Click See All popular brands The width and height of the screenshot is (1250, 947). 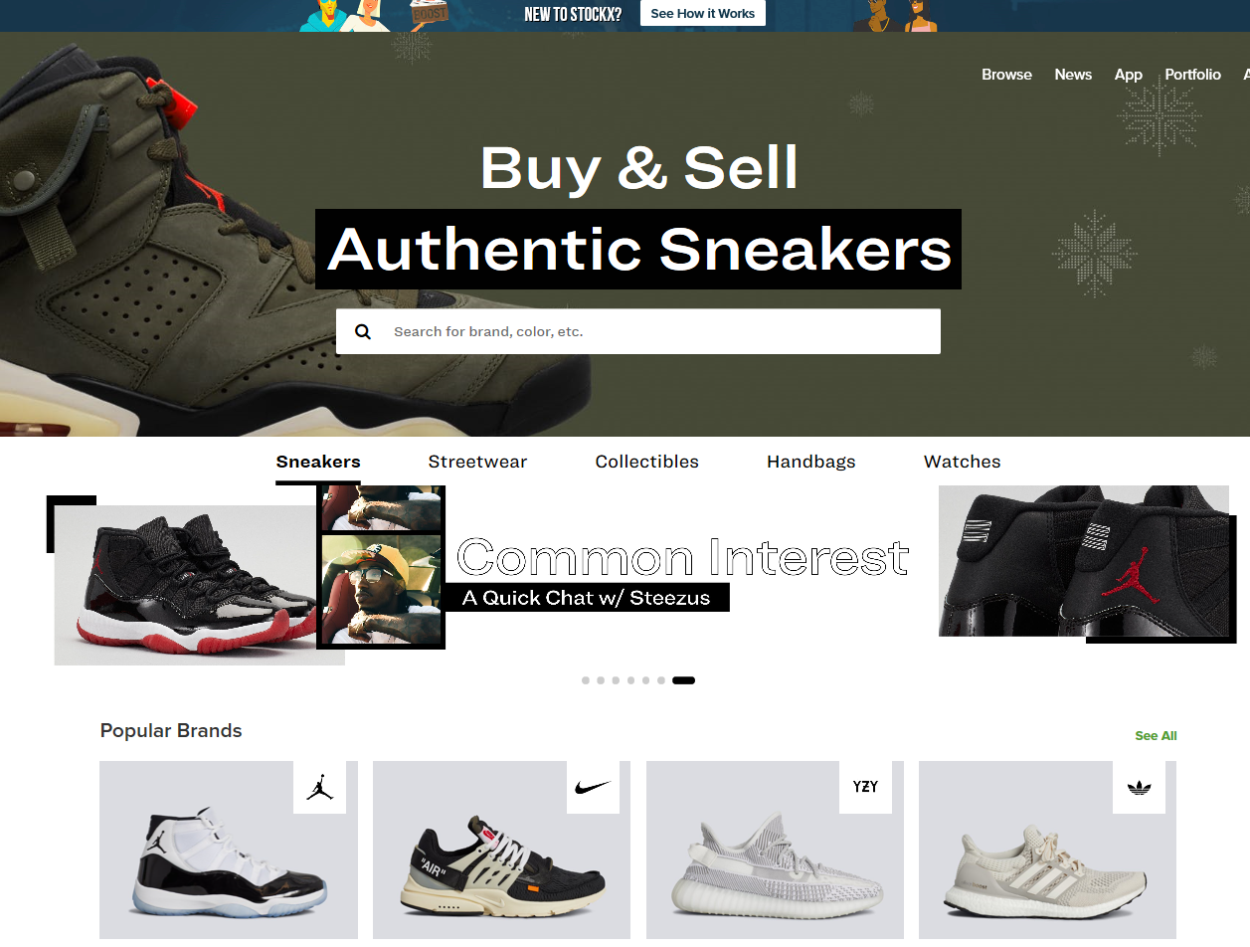[x=1156, y=736]
